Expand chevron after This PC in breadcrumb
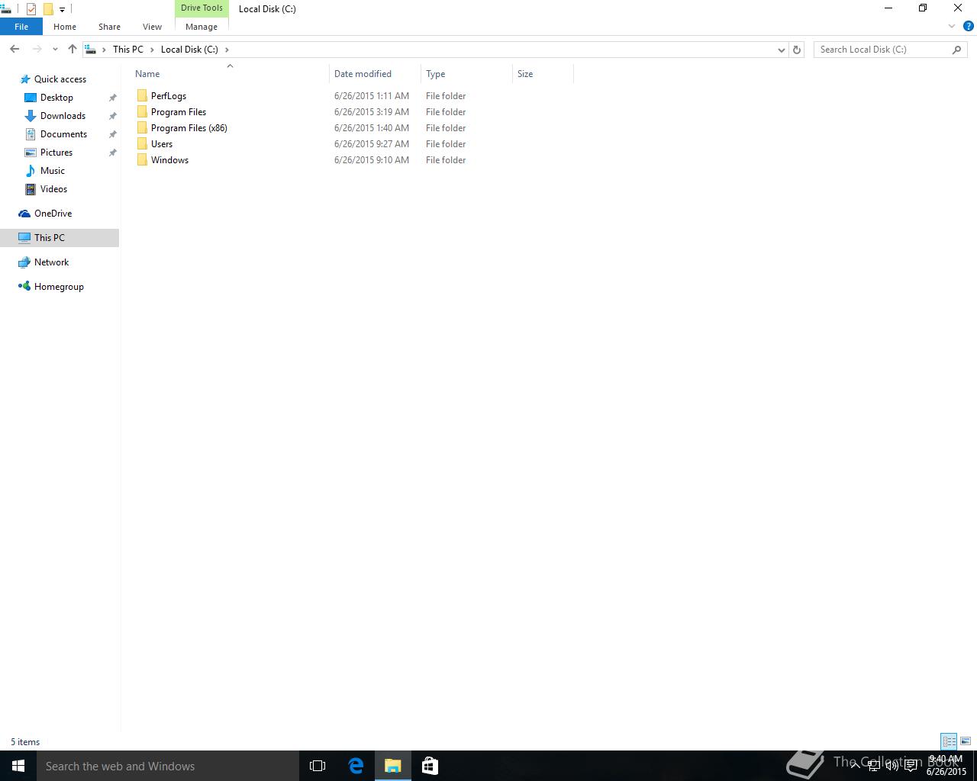This screenshot has width=977, height=781. pyautogui.click(x=153, y=50)
